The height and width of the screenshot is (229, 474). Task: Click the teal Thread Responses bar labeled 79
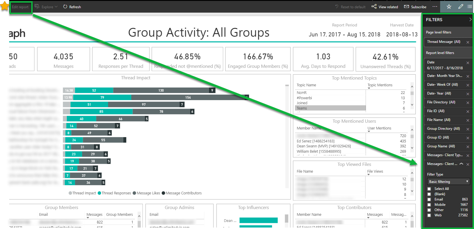coord(102,97)
